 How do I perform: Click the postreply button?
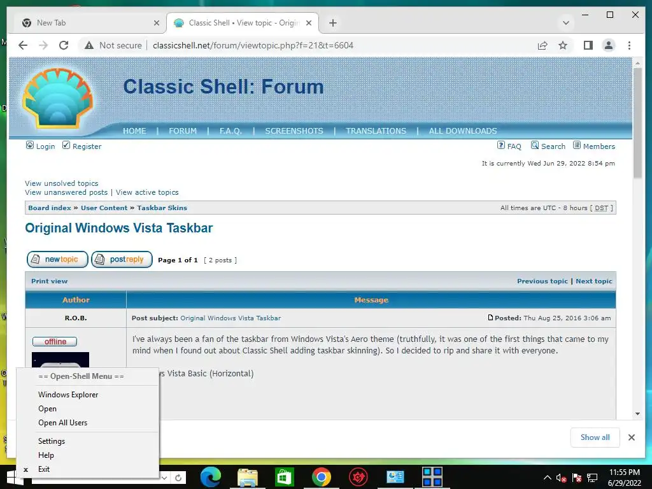[122, 260]
